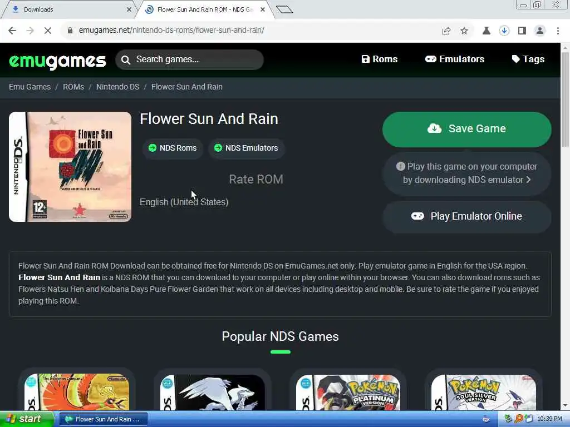Click the address bar URL
570x427 pixels.
point(171,30)
